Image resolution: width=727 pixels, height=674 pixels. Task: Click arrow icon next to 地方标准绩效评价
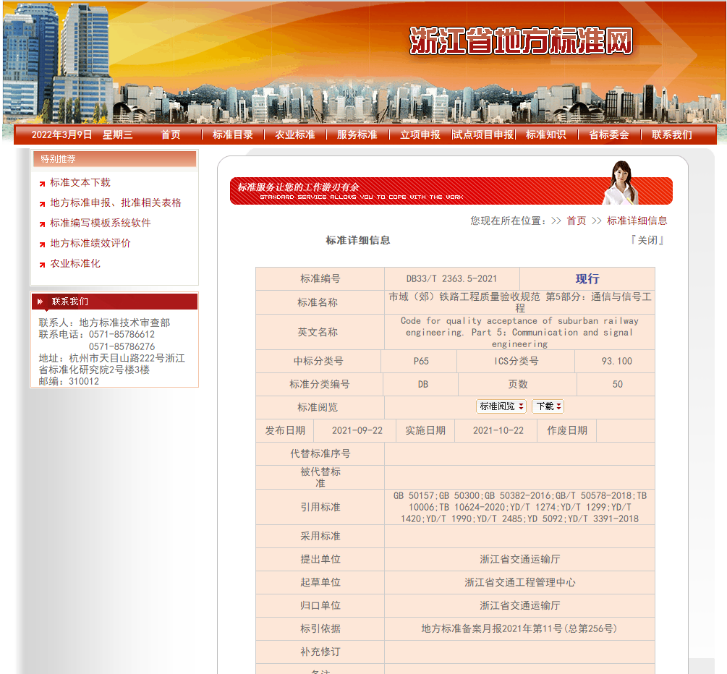43,244
